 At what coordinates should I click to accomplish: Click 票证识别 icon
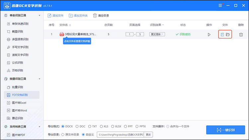(9, 118)
